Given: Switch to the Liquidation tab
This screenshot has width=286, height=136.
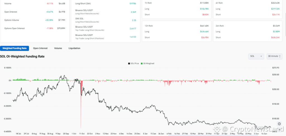Looking at the screenshot, I should coord(74,48).
